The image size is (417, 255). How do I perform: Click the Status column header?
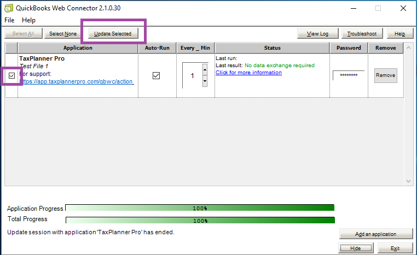(273, 48)
